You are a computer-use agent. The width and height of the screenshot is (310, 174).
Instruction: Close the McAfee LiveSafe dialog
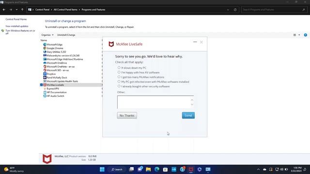[x=201, y=42]
